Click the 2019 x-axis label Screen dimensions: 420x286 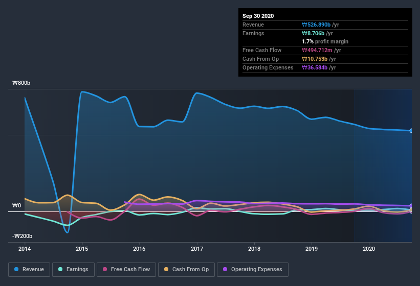(312, 249)
